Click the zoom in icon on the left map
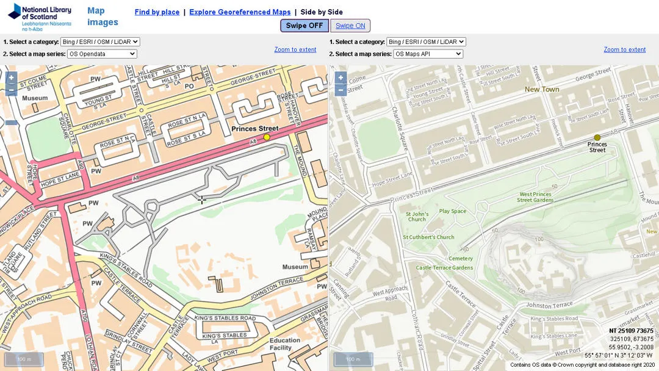 tap(10, 77)
